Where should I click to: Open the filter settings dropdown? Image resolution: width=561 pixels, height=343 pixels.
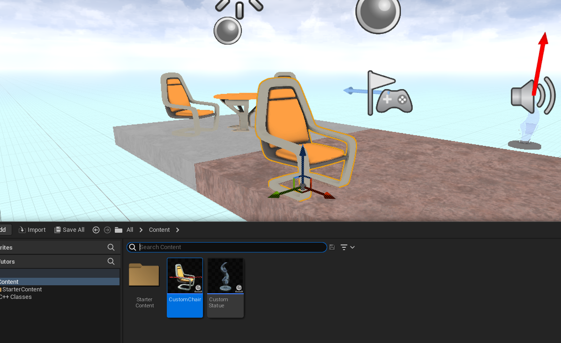click(347, 247)
